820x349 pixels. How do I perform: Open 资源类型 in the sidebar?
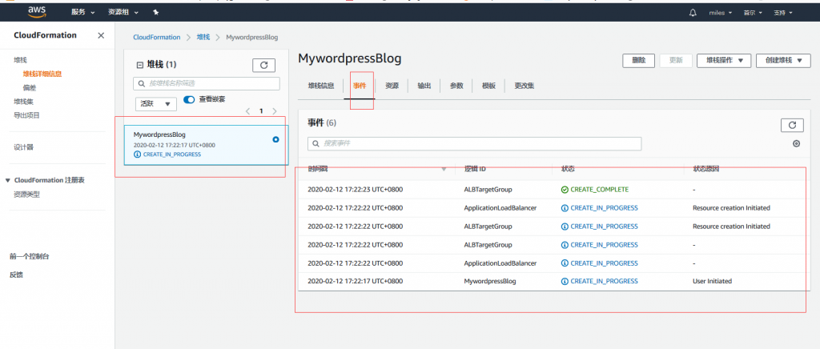click(26, 195)
